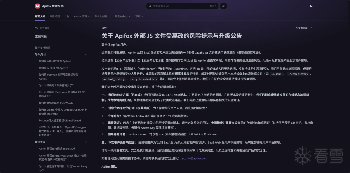Open the 私有化部署 external link
Screen dimensions: 350x173
(x=102, y=16)
